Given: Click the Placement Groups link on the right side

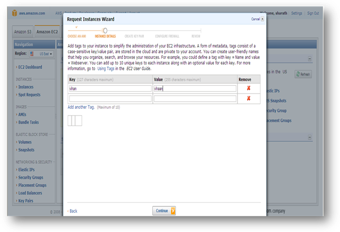Looking at the screenshot, I should (x=279, y=121).
